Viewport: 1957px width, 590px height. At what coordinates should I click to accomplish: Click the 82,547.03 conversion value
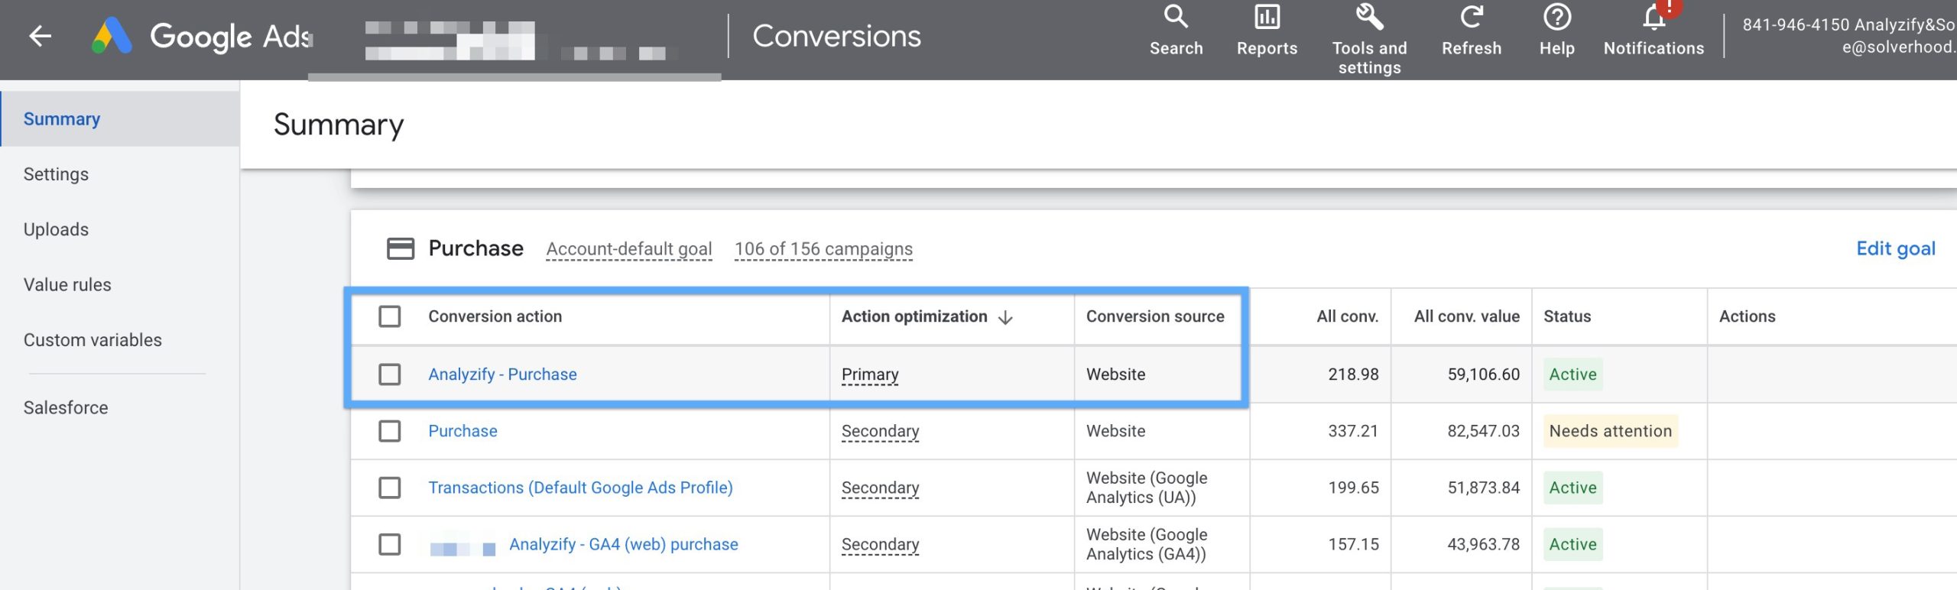[1483, 431]
